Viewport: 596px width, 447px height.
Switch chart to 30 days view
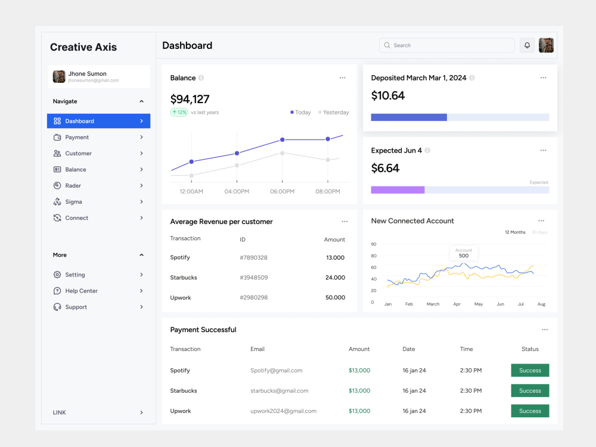point(539,232)
